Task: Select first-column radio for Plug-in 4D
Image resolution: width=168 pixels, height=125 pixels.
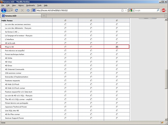Action: (x=65, y=47)
